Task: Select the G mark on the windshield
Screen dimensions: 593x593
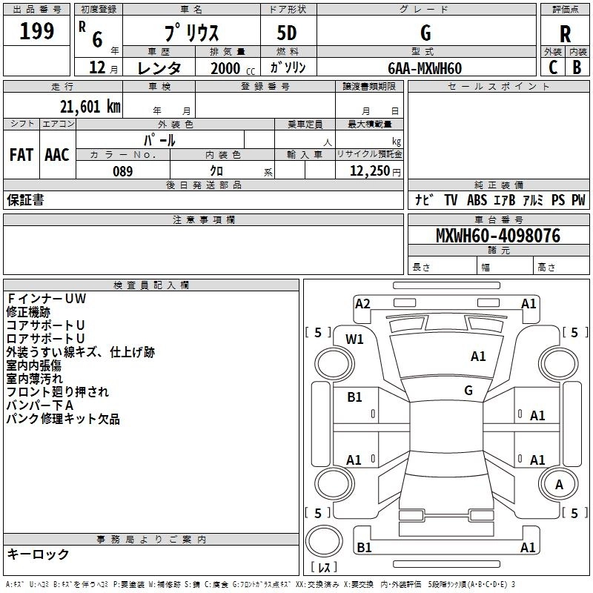Action: coord(468,391)
